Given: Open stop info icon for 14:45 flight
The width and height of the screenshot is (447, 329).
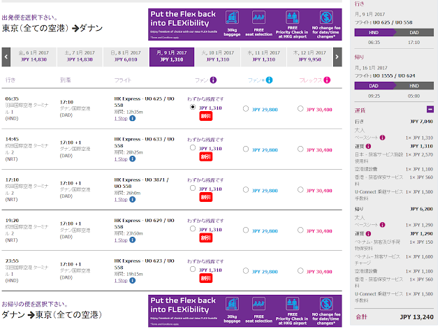Looking at the screenshot, I should point(132,159).
